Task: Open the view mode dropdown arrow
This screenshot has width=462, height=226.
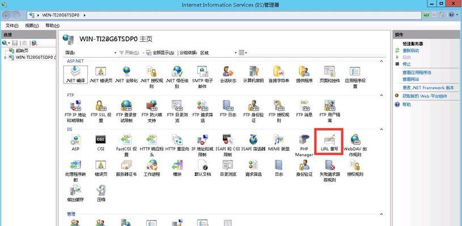Action: coord(246,53)
